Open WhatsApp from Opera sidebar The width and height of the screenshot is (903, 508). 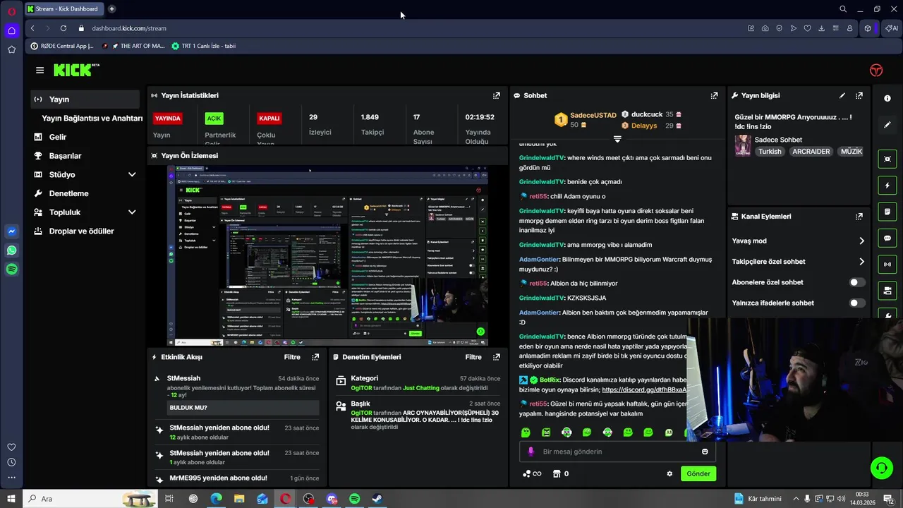click(11, 250)
